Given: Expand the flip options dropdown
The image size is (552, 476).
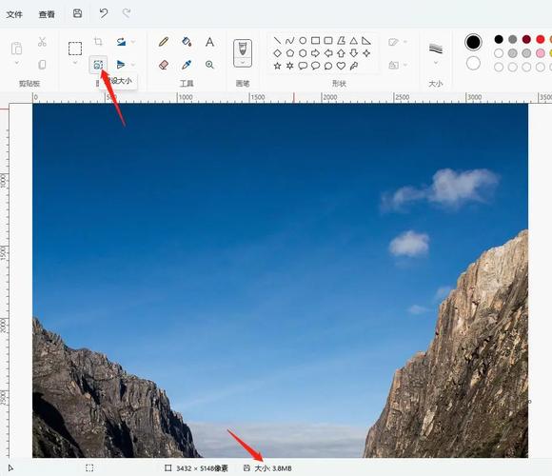Looking at the screenshot, I should pos(133,65).
